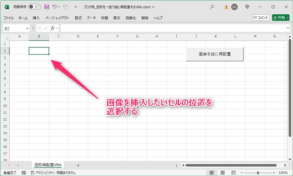Click the macro recording icon in status bar
293x176 pixels.
24,173
